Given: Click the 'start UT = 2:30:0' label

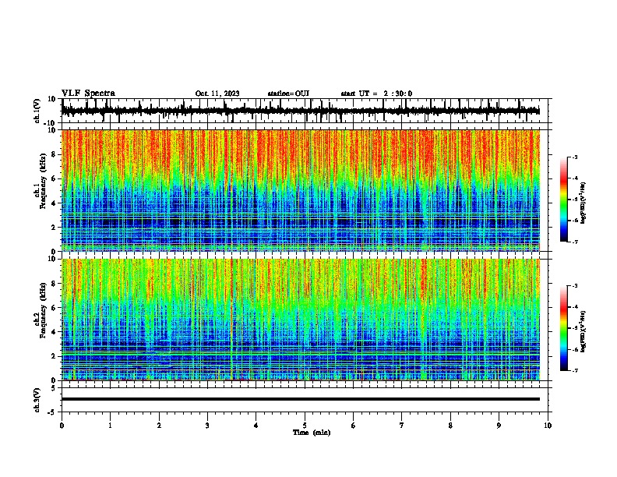Looking at the screenshot, I should 376,94.
